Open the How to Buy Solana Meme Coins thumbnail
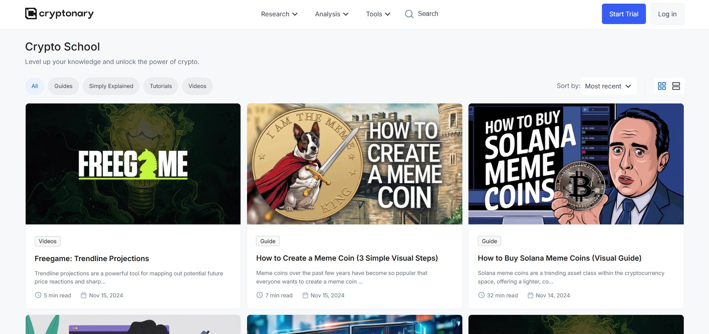The width and height of the screenshot is (709, 334). pos(576,164)
